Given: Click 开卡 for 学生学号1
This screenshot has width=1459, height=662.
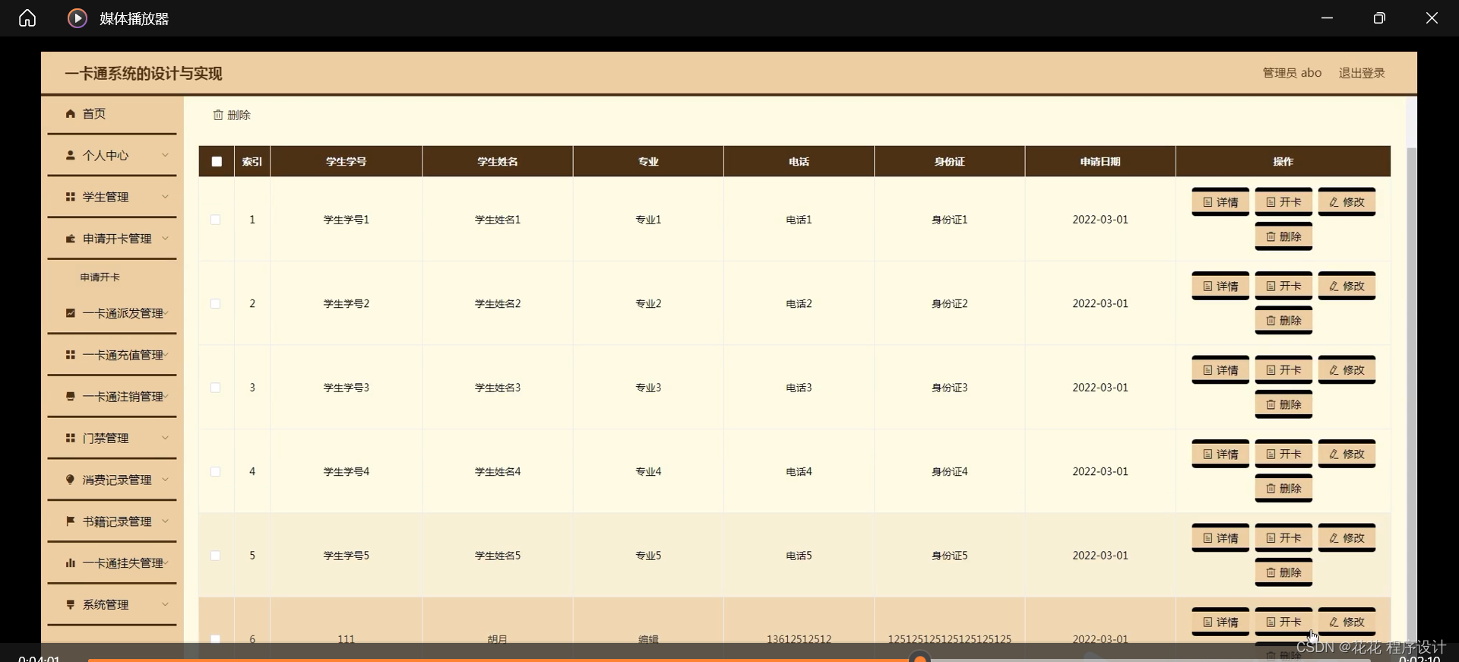Looking at the screenshot, I should click(x=1283, y=202).
